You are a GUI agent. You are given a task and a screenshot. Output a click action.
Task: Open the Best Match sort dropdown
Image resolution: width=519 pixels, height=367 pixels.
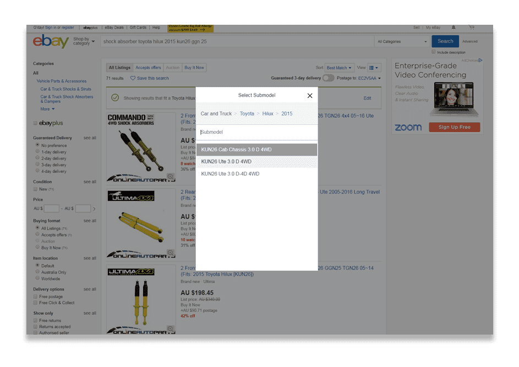coord(339,68)
